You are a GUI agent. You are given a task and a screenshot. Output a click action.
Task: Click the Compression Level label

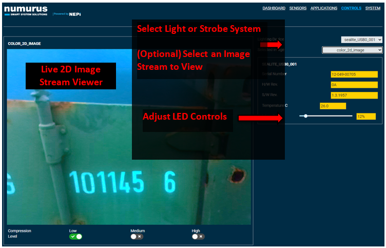(x=20, y=234)
